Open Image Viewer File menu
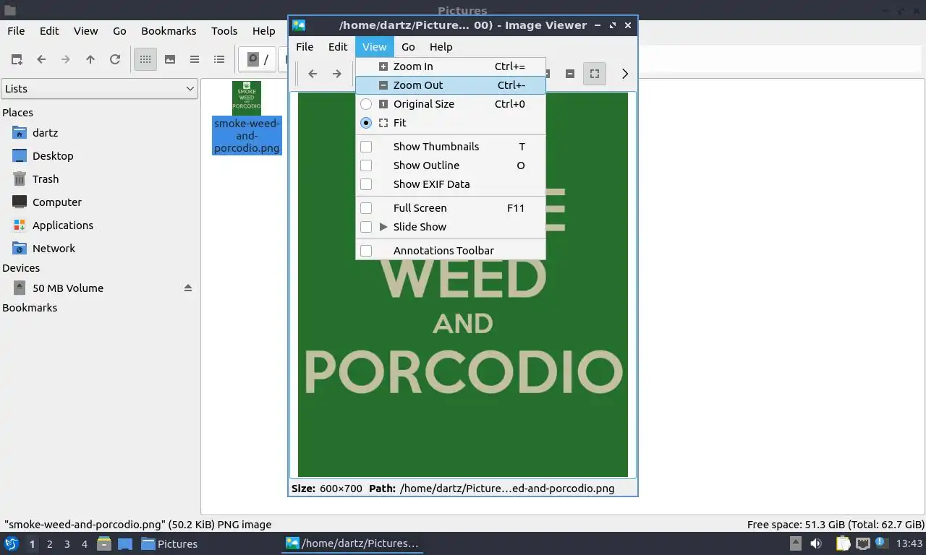This screenshot has height=555, width=926. click(305, 47)
